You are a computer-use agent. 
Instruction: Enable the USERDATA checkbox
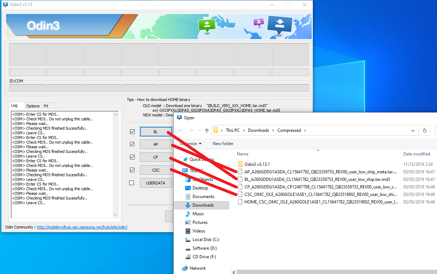(x=132, y=183)
